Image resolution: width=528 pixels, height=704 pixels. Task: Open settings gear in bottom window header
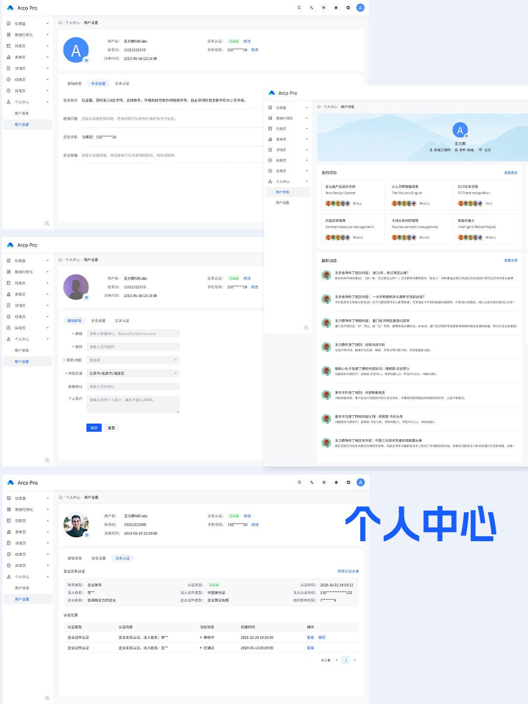tap(348, 483)
